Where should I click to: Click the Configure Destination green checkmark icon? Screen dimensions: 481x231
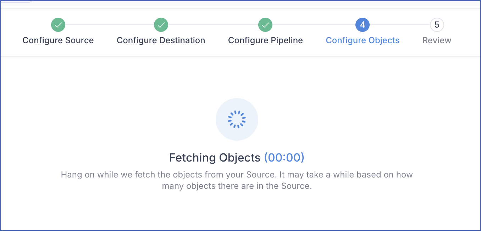click(161, 25)
